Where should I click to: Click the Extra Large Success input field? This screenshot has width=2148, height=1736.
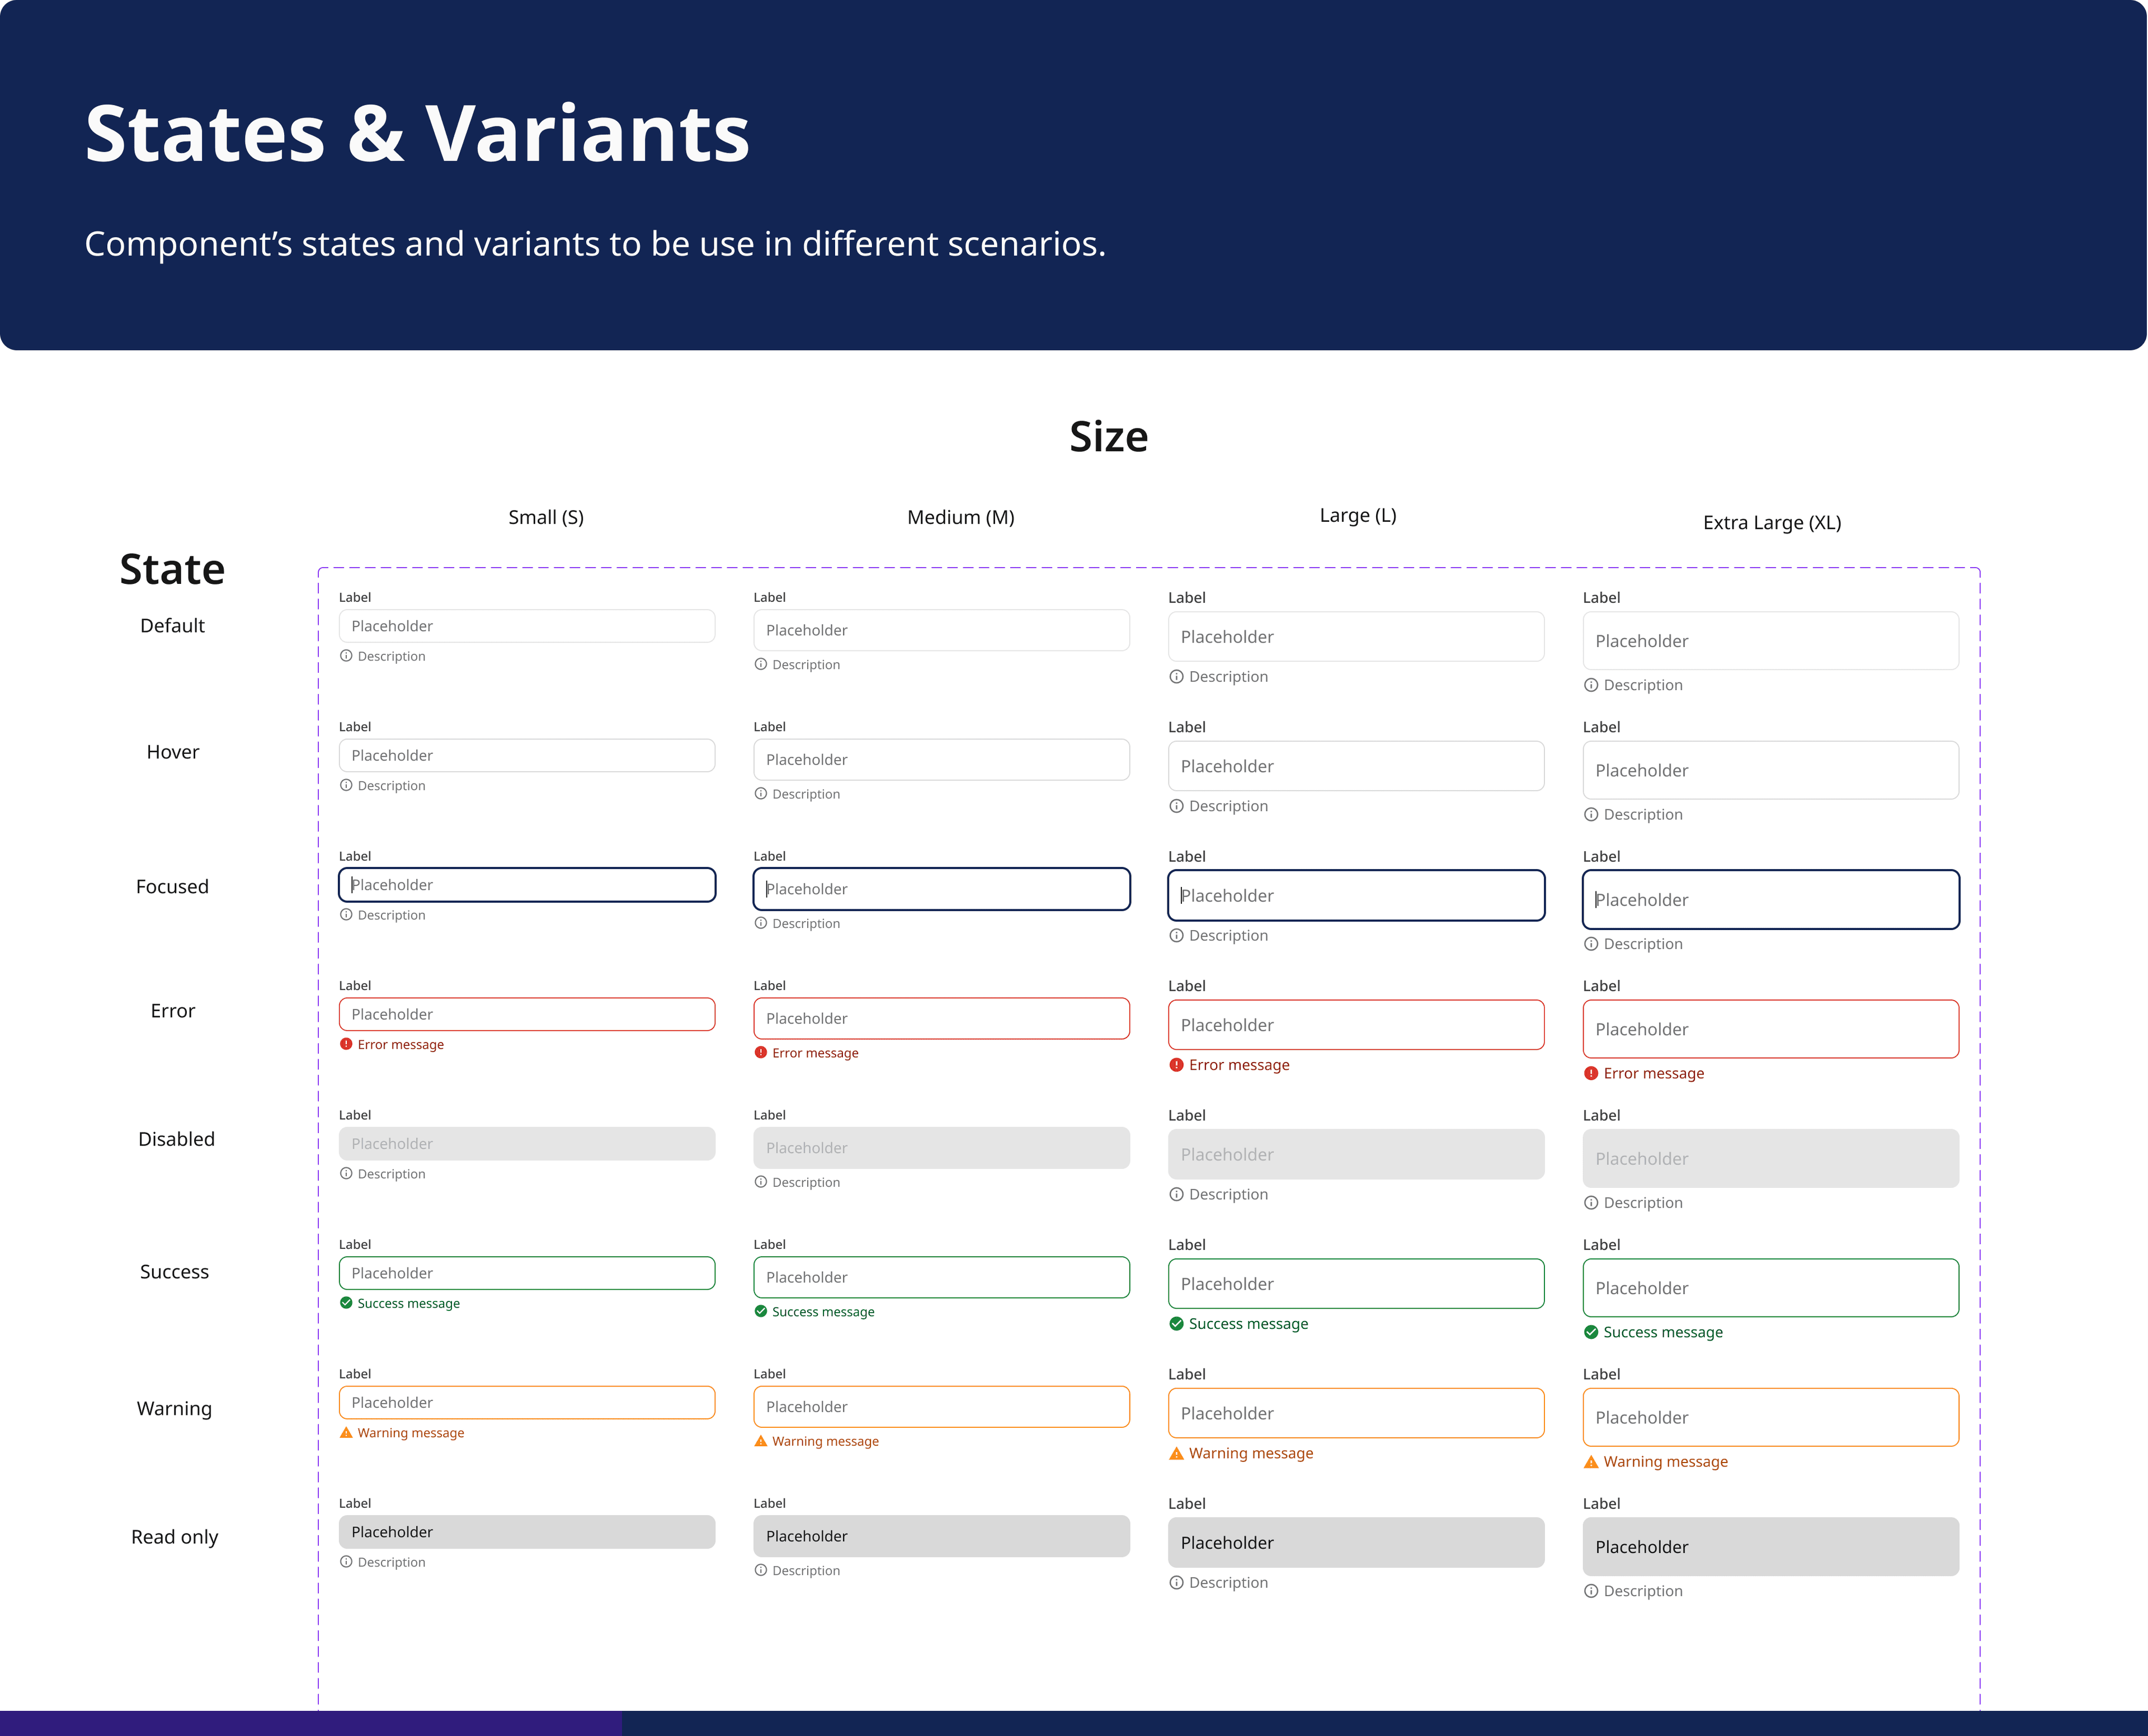tap(1771, 1288)
